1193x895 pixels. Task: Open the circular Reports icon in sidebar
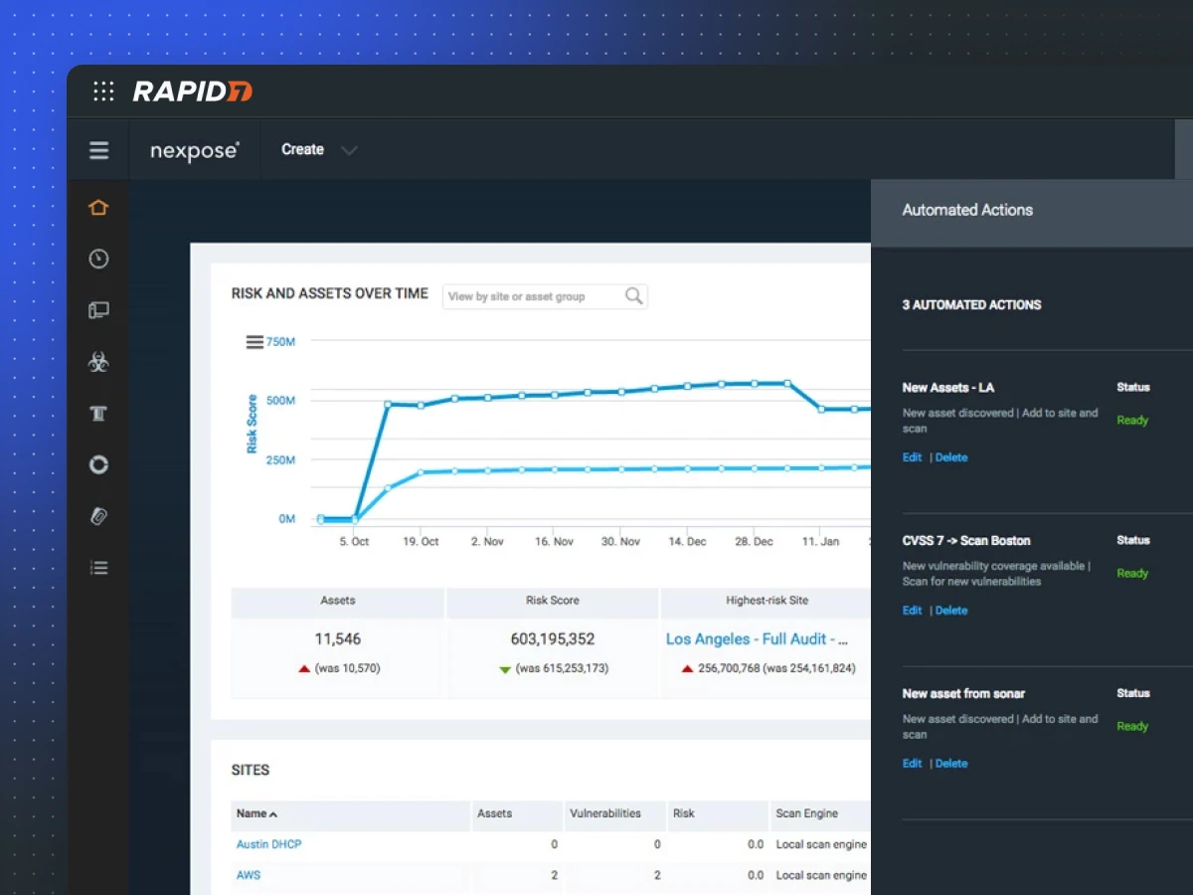[98, 465]
